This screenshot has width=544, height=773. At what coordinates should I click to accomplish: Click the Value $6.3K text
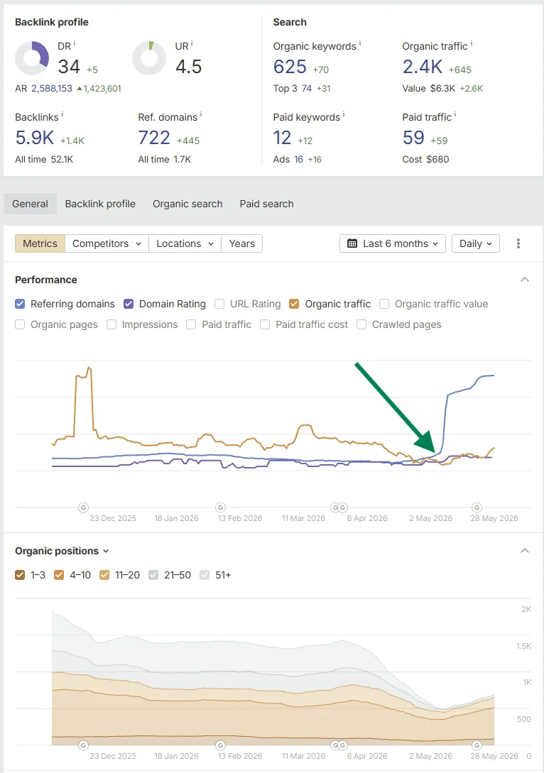[x=428, y=88]
